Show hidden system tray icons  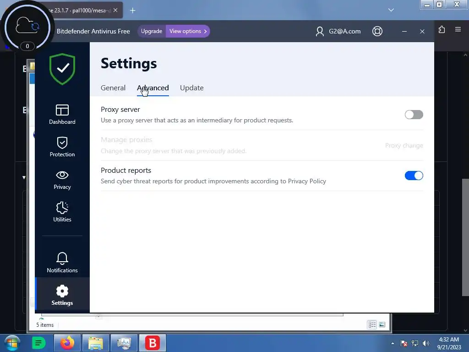tap(393, 343)
